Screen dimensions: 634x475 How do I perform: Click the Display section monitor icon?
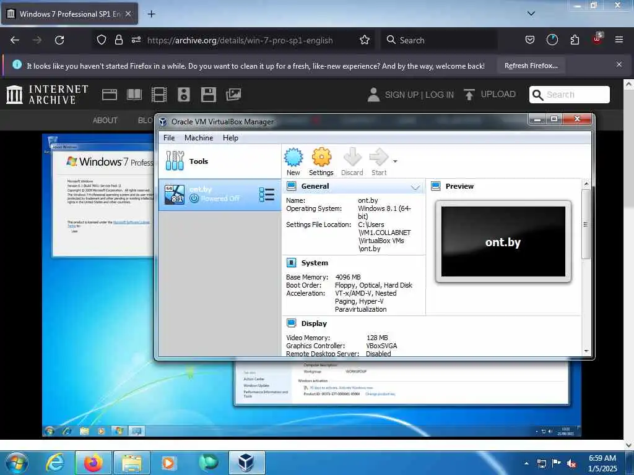[x=291, y=323]
